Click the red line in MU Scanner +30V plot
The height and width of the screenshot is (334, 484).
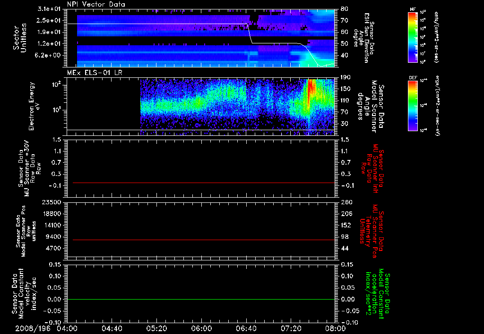(204, 183)
